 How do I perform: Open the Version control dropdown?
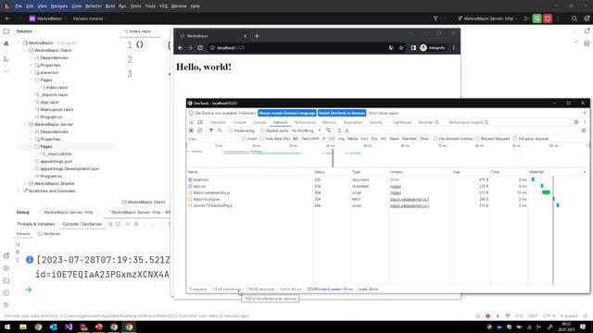tap(90, 18)
